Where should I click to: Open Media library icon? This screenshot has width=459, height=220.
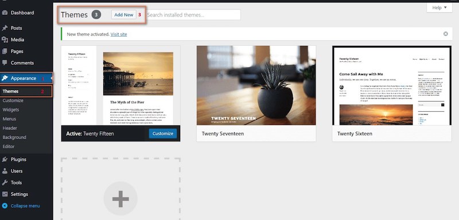click(x=5, y=40)
